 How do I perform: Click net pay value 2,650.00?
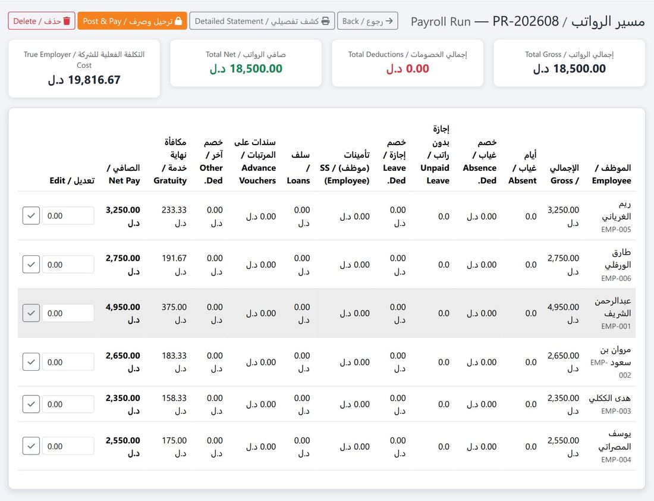coord(122,356)
